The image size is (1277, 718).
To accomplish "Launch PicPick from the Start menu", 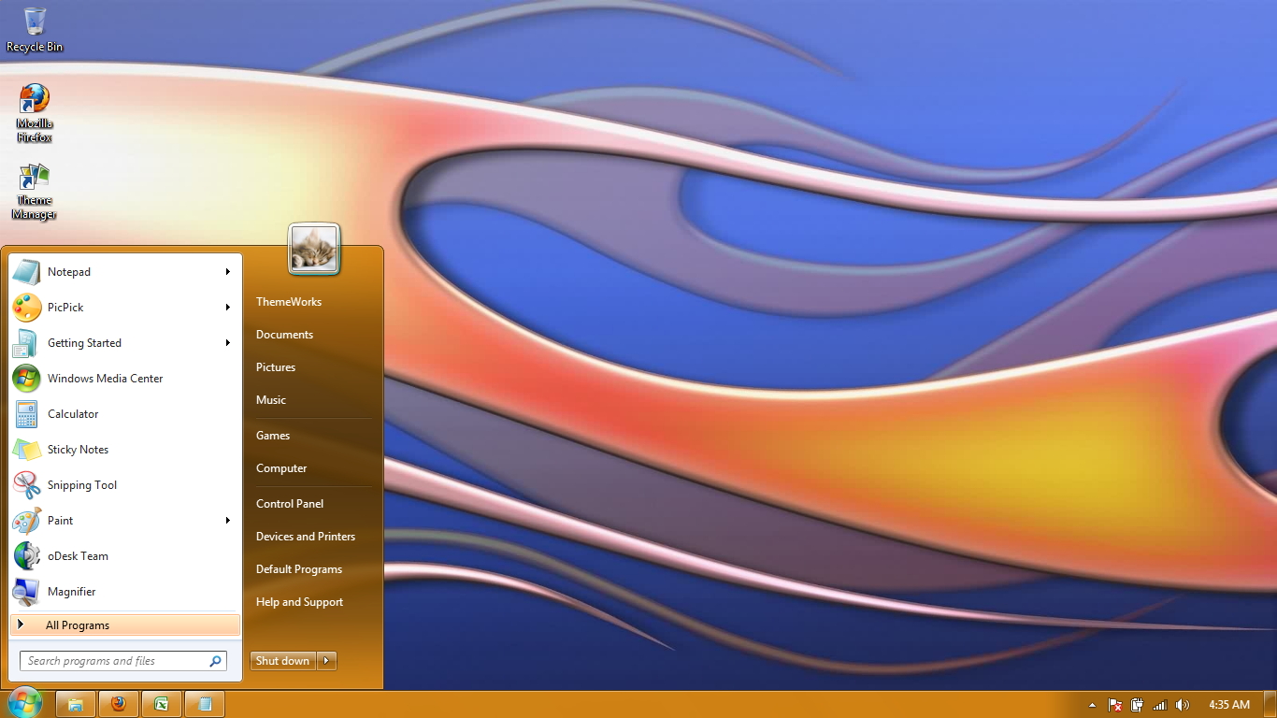I will point(65,308).
